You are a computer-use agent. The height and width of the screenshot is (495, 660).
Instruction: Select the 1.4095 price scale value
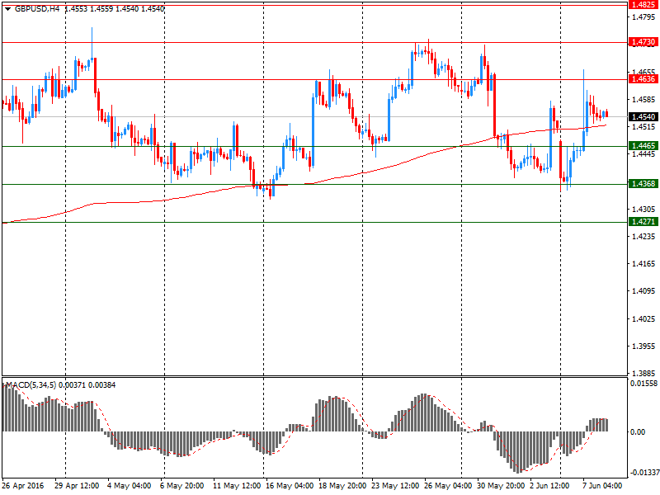(x=644, y=291)
